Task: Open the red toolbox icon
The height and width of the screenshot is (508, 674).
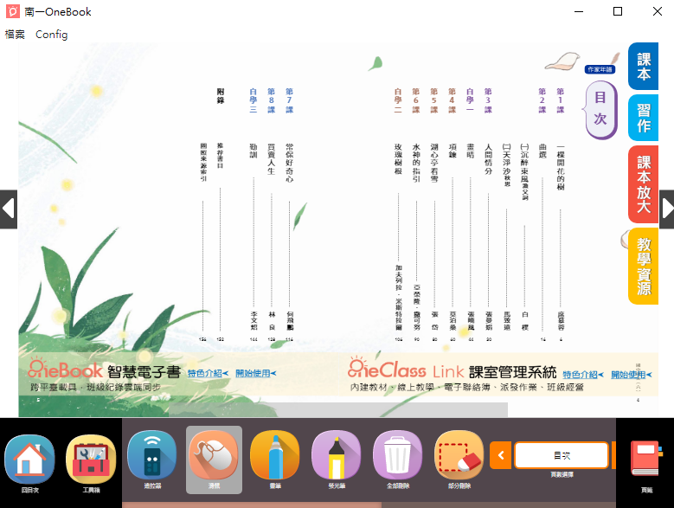Action: [91, 459]
